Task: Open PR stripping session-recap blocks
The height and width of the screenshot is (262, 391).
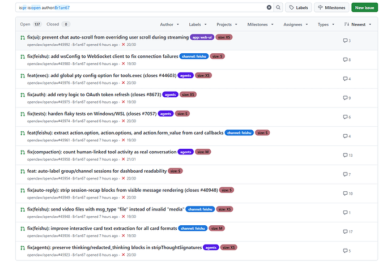Action: [122, 190]
